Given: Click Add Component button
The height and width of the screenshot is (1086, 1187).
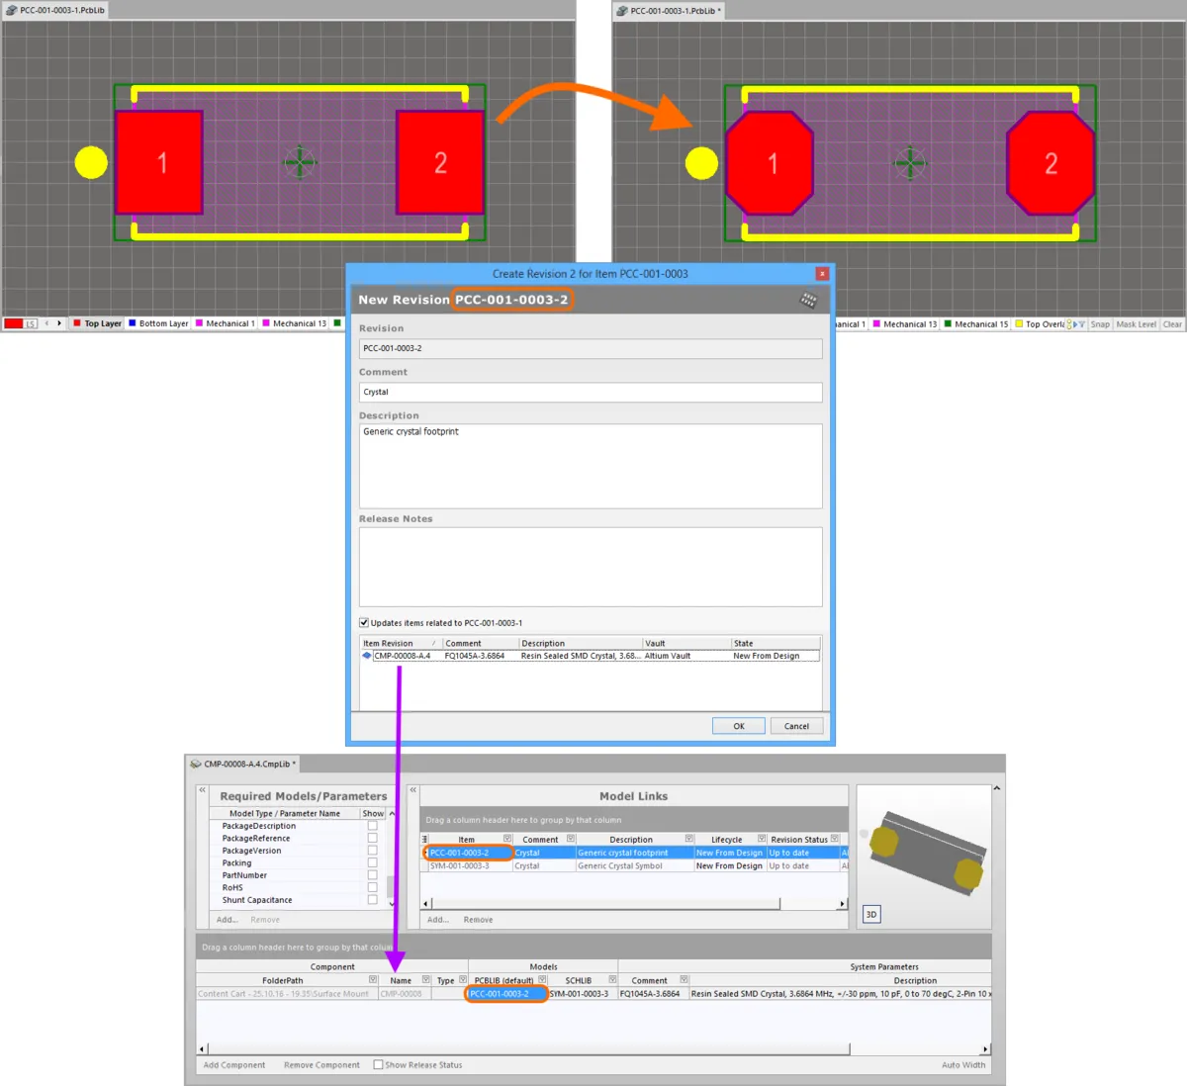Looking at the screenshot, I should coord(234,1065).
